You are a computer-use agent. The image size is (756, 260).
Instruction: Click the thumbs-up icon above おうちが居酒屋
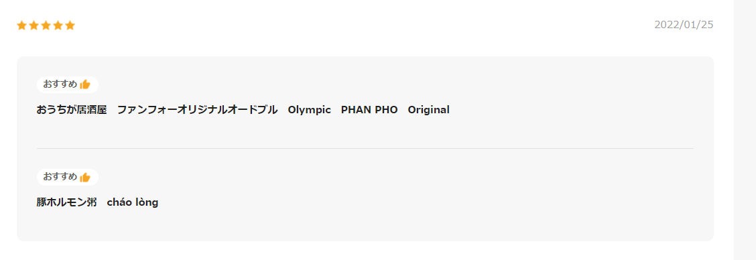[85, 84]
